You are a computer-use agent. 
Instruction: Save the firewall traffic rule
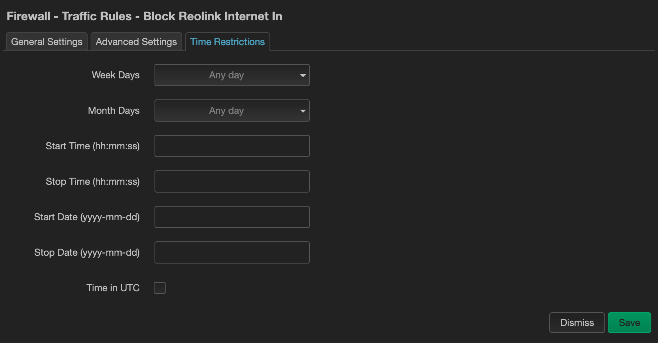point(629,323)
